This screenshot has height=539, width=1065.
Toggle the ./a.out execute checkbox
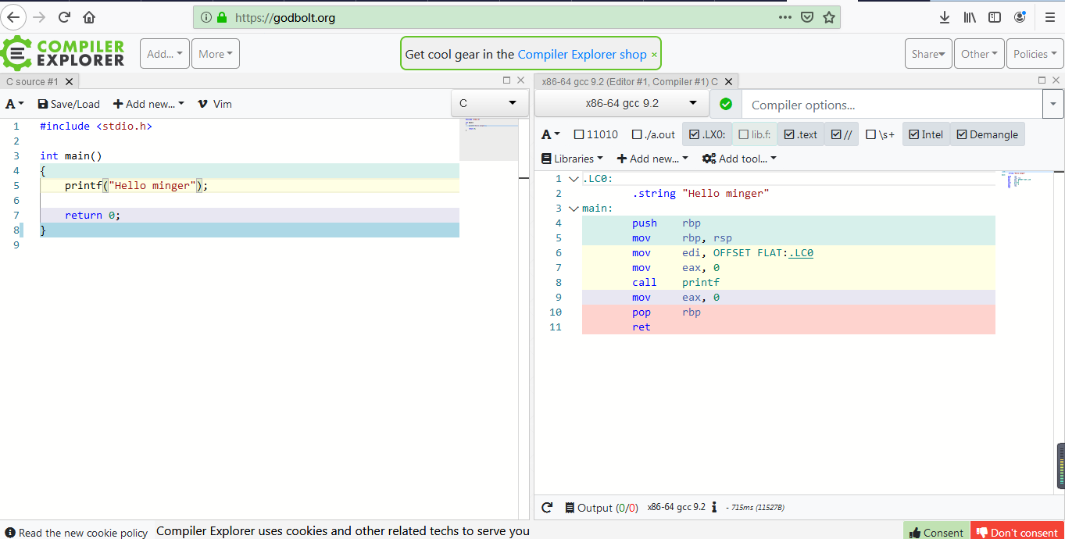[654, 134]
